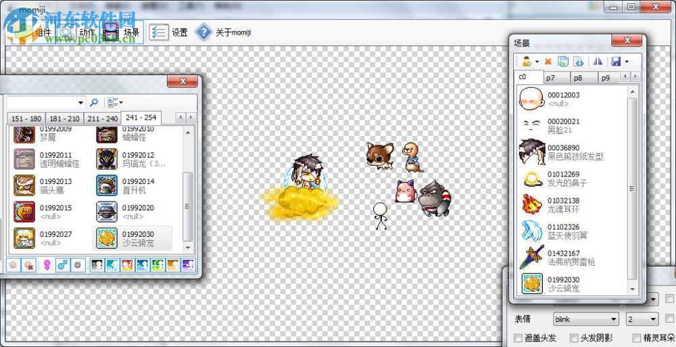
Task: Click the search magnifier icon in item panel
Action: coord(93,103)
